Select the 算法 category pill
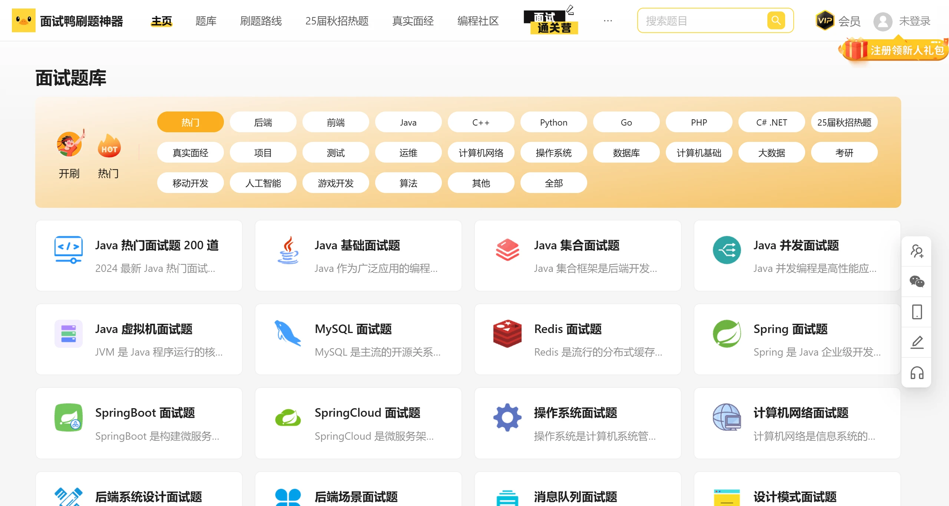The width and height of the screenshot is (949, 506). click(x=409, y=183)
